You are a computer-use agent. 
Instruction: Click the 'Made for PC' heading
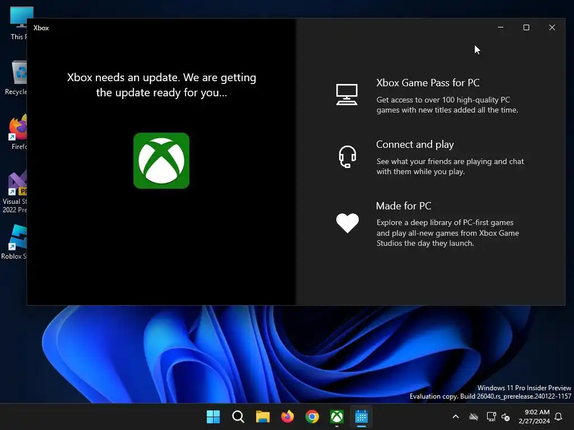[404, 206]
